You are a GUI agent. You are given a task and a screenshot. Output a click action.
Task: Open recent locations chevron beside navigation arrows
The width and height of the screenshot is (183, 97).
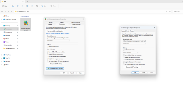[x=9, y=11]
